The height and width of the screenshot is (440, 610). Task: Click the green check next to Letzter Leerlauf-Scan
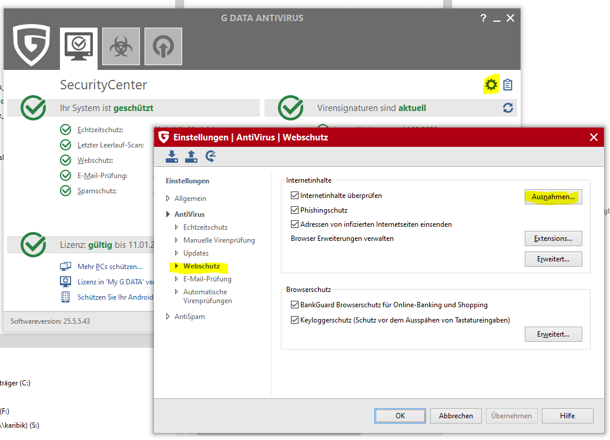tap(65, 145)
